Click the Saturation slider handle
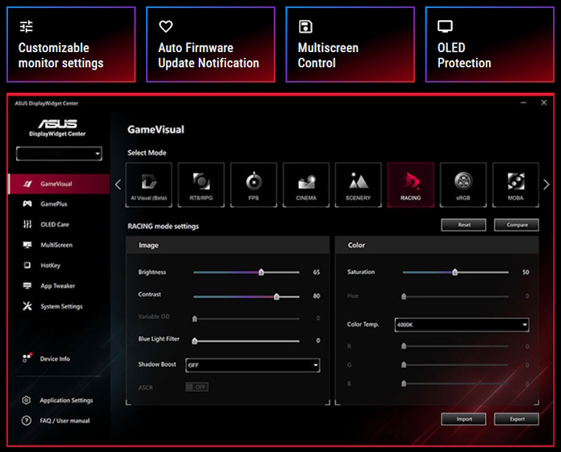 [454, 272]
